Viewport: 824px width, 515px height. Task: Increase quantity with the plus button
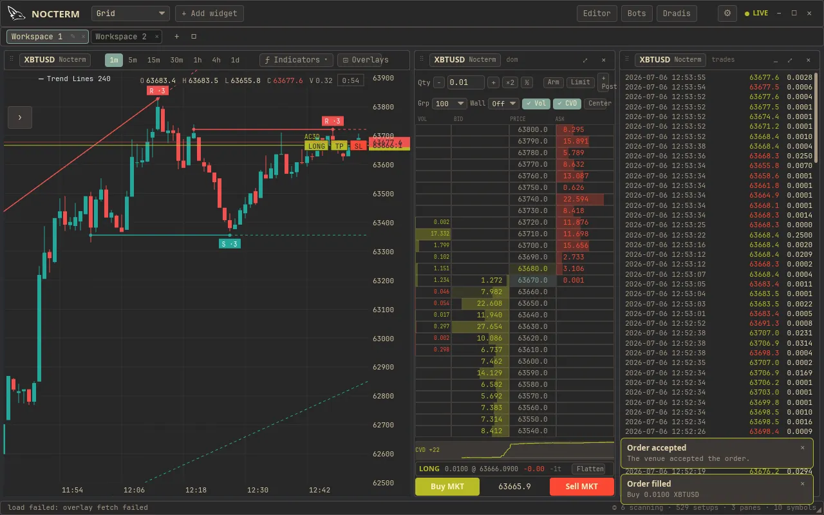coord(493,82)
